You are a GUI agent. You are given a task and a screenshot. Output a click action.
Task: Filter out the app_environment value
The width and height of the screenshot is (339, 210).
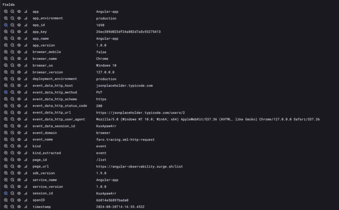click(x=12, y=18)
